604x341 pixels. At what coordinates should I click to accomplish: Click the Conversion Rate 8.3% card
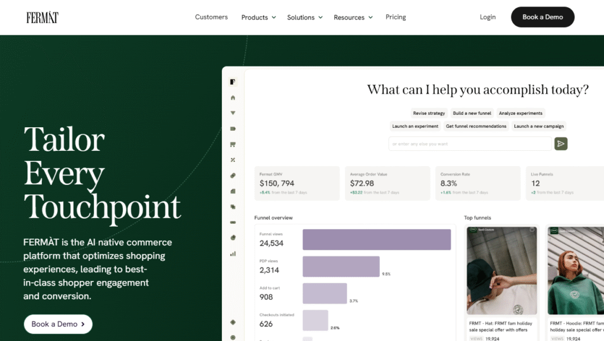pos(478,183)
